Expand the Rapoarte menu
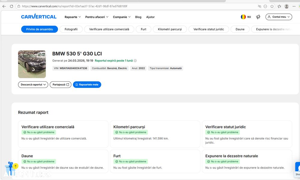 click(73, 17)
